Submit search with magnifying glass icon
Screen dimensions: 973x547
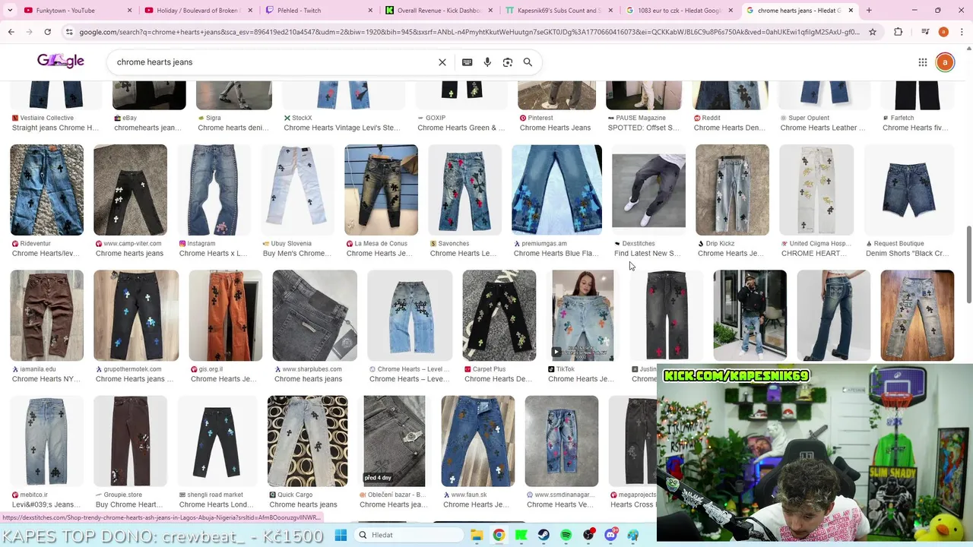(x=528, y=62)
